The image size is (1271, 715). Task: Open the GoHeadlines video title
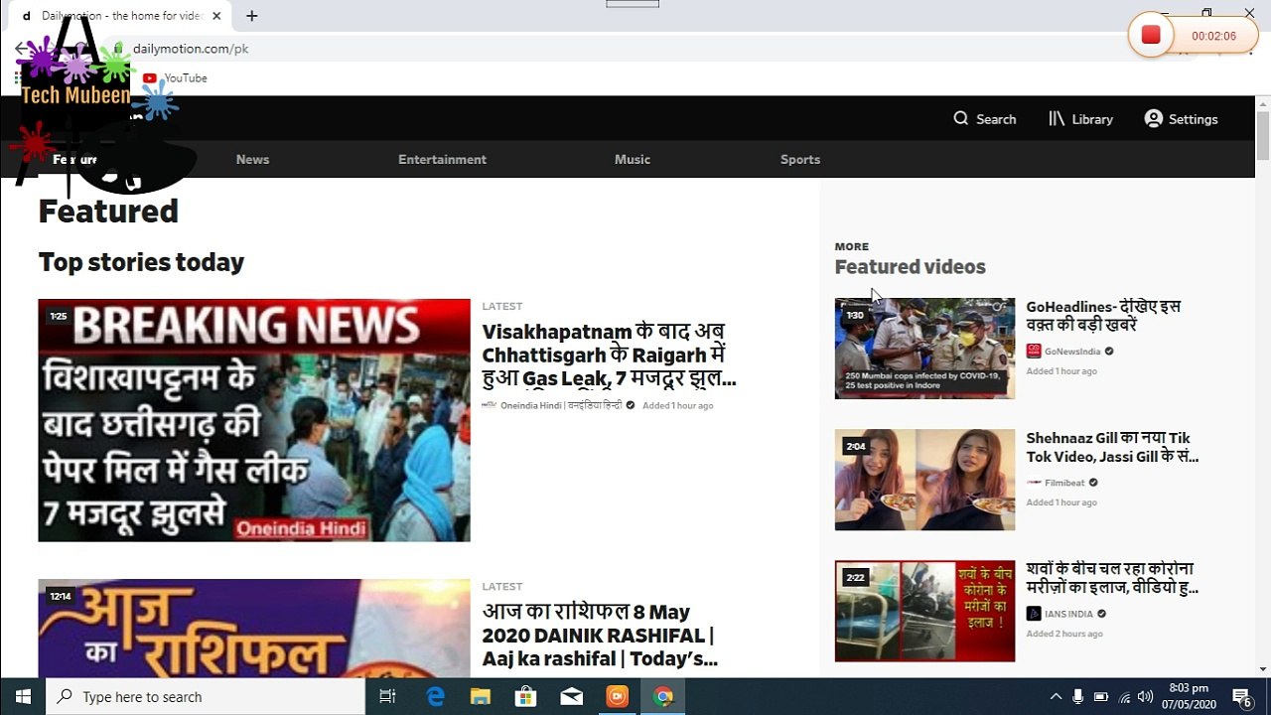pos(1103,316)
